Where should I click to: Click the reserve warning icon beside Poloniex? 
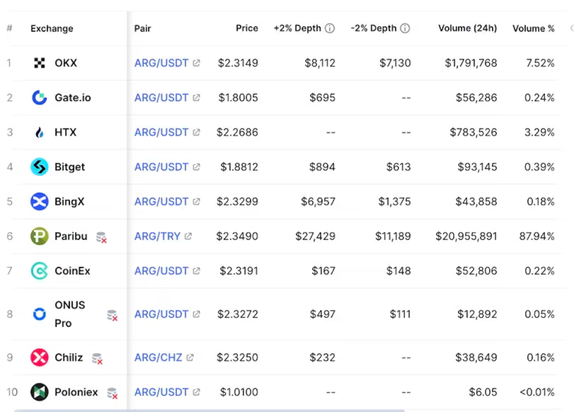(112, 394)
